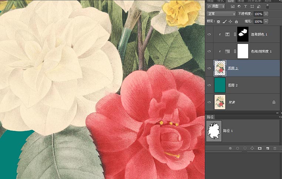This screenshot has height=179, width=282.
Task: Hide the 图层 2 layer
Action: (x=209, y=85)
